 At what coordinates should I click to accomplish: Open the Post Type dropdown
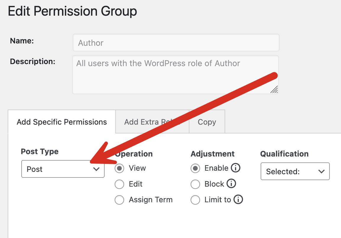(63, 169)
